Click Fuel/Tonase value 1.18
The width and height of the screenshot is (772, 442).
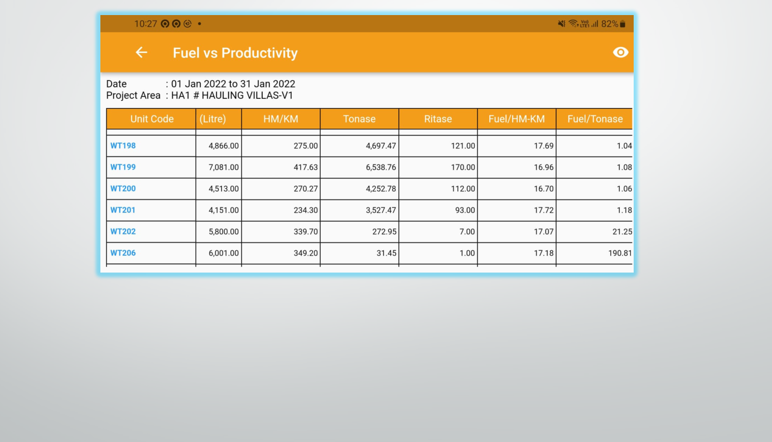coord(625,210)
